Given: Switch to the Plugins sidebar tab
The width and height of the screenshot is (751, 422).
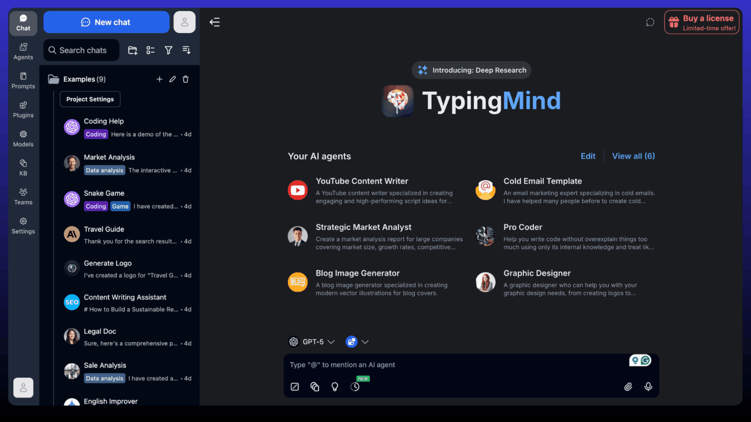Looking at the screenshot, I should [23, 109].
